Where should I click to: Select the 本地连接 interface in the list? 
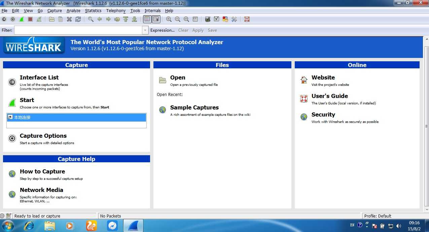coord(76,117)
